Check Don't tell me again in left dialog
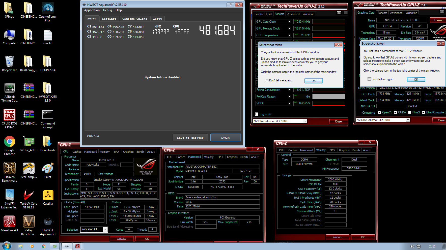This screenshot has height=250, width=446. click(267, 80)
